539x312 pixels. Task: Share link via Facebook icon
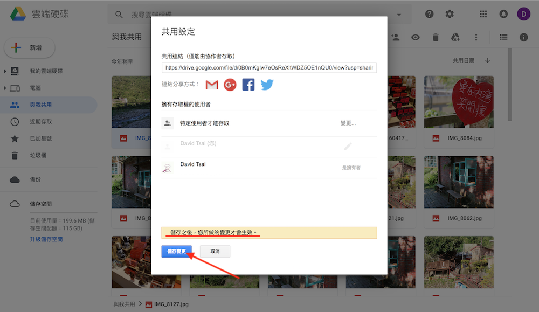248,85
